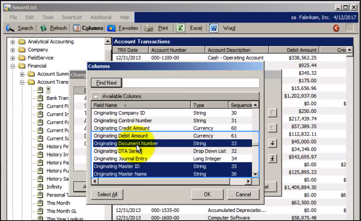Click the move-down arrow button in Columns dialog

tap(272, 143)
